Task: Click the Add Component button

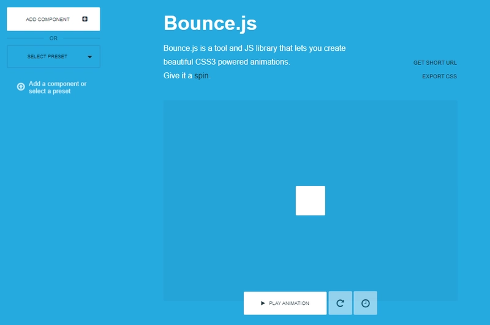Action: tap(53, 19)
